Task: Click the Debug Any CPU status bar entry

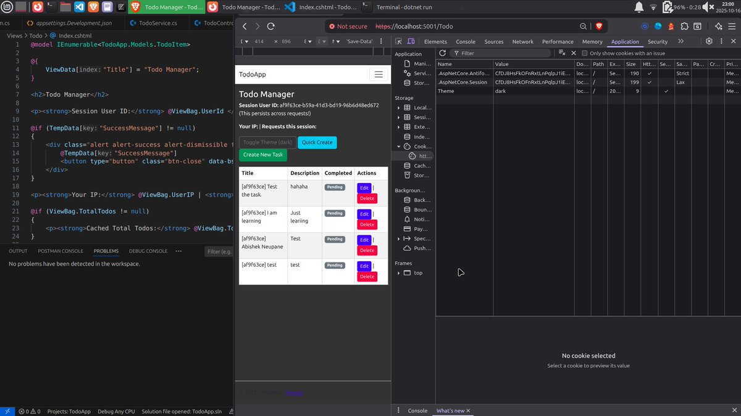Action: point(116,411)
